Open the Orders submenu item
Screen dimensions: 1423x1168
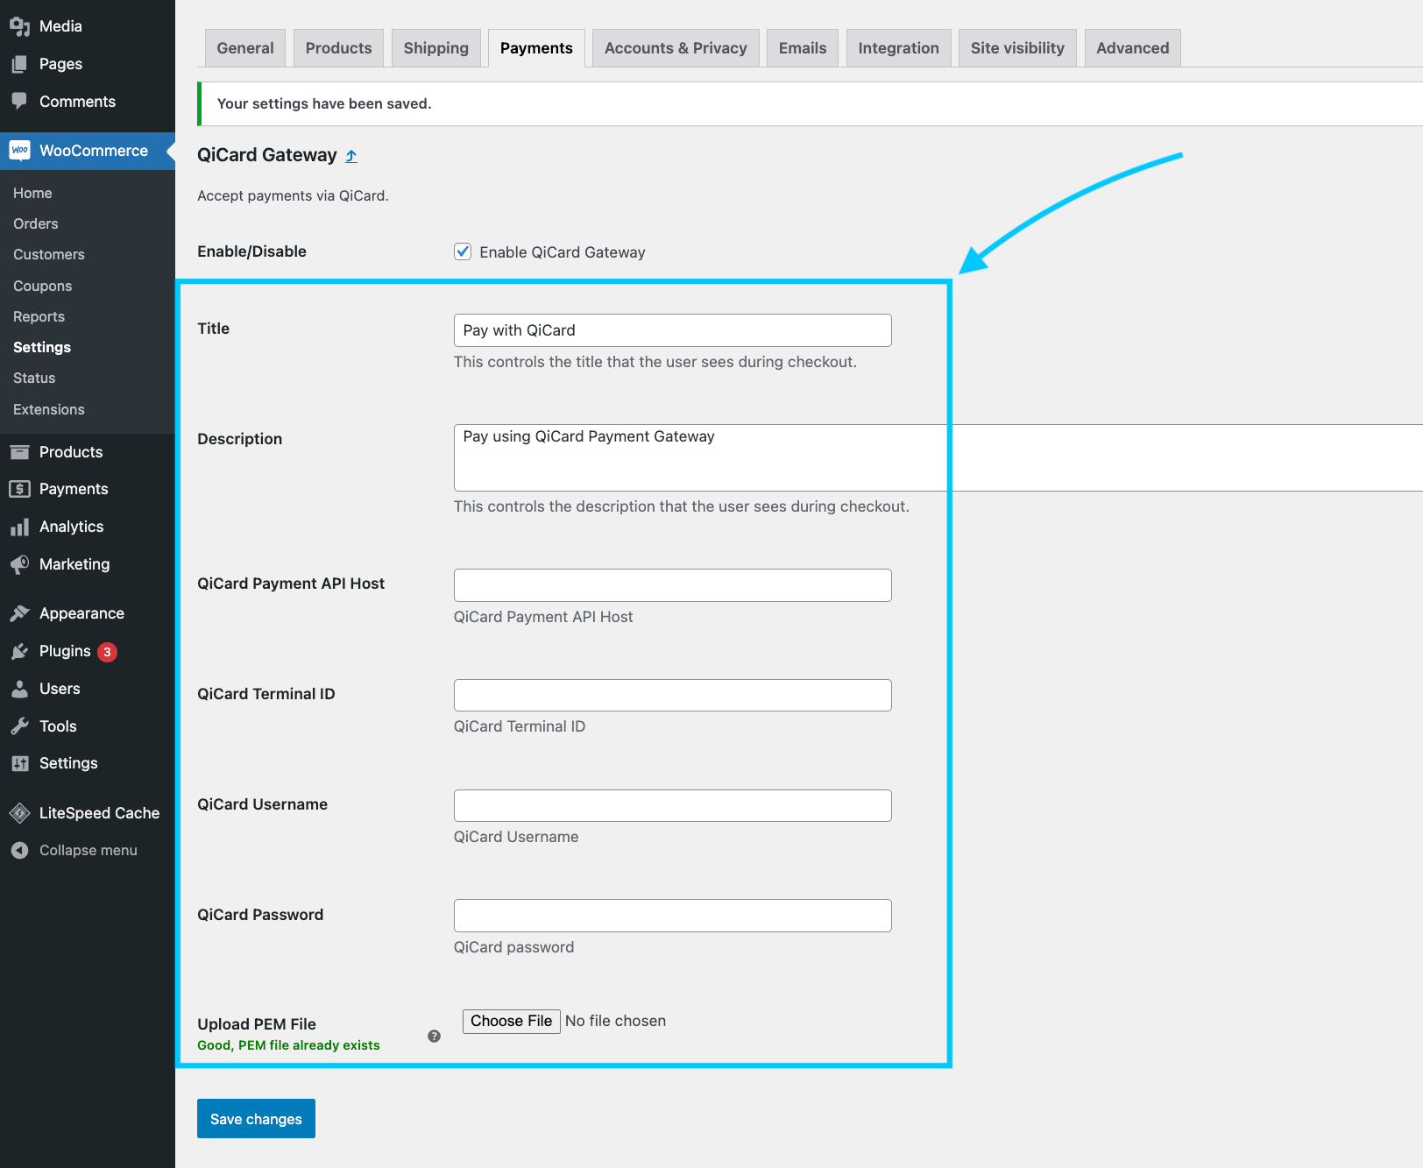coord(36,223)
